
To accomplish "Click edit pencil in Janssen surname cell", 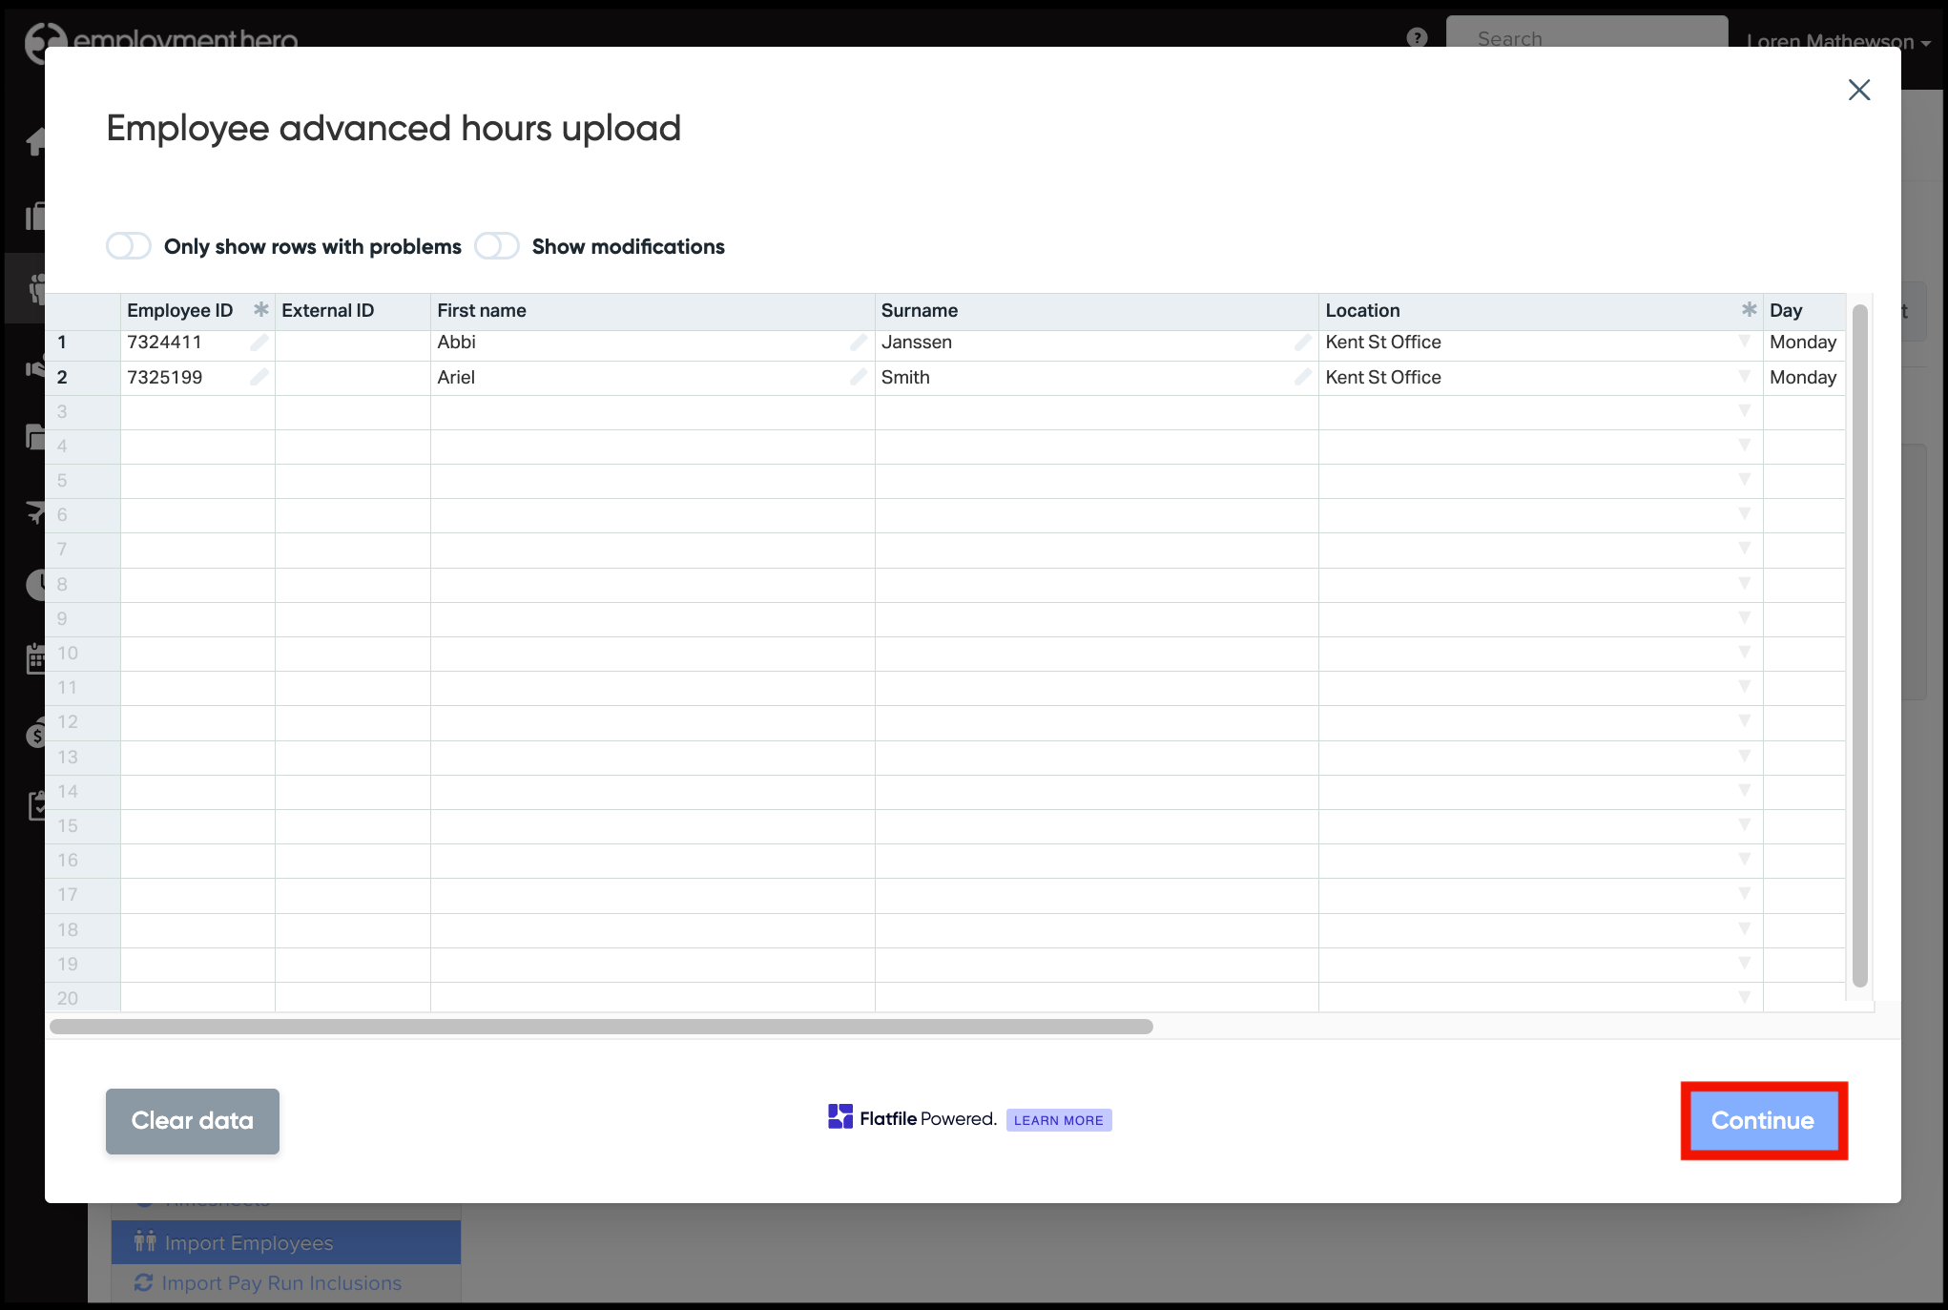I will tap(1302, 343).
